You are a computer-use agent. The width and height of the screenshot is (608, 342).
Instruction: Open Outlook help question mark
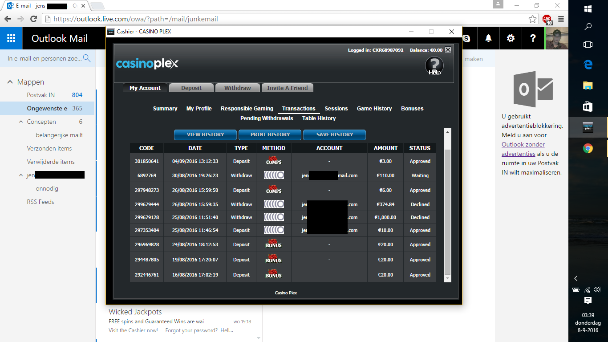pyautogui.click(x=533, y=38)
